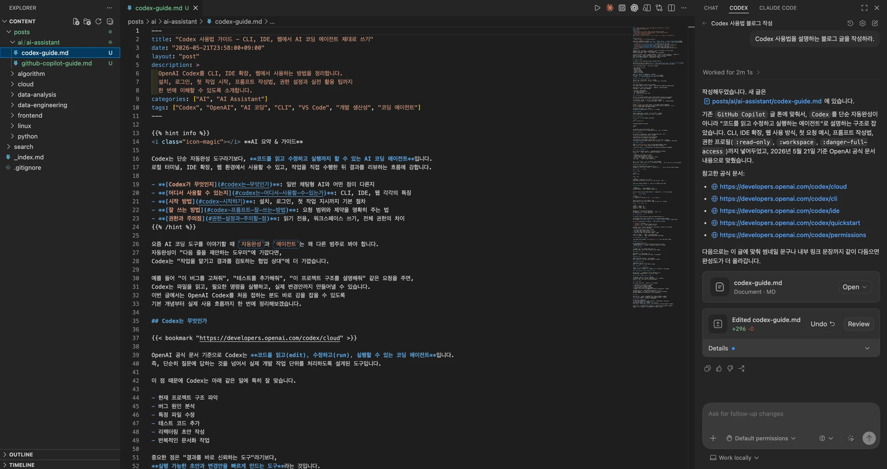Create a new folder in CONTENT
The width and height of the screenshot is (887, 469).
pyautogui.click(x=87, y=21)
